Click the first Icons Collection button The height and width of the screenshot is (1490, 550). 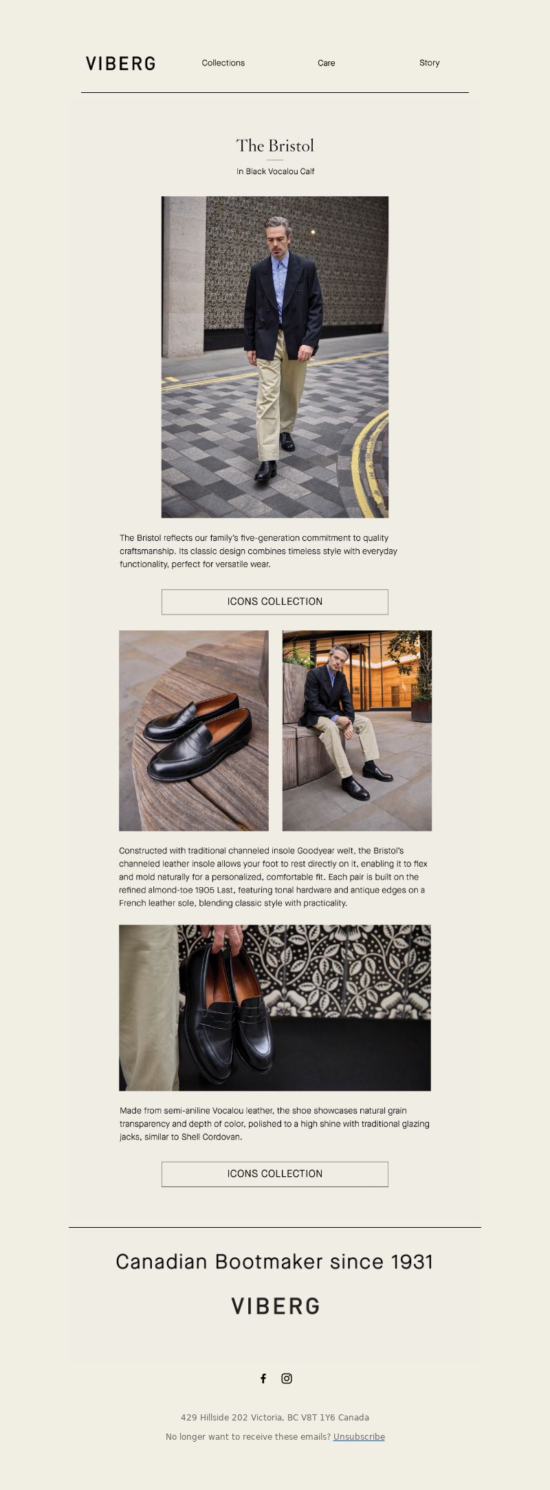click(x=275, y=602)
